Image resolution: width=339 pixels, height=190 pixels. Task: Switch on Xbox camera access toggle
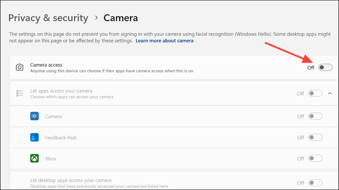tap(315, 158)
